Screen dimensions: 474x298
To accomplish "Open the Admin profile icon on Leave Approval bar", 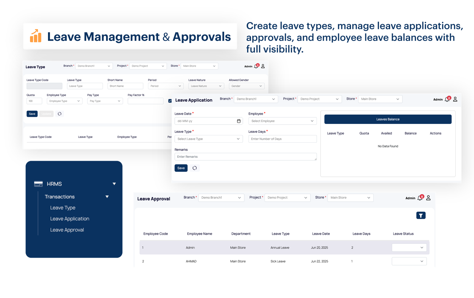I will coord(428,197).
